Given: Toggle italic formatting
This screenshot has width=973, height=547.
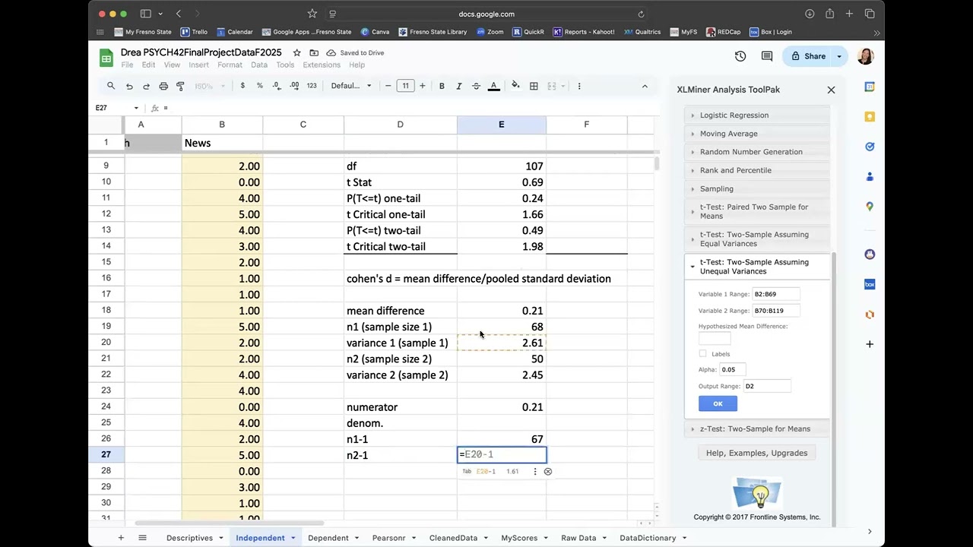Looking at the screenshot, I should point(458,86).
